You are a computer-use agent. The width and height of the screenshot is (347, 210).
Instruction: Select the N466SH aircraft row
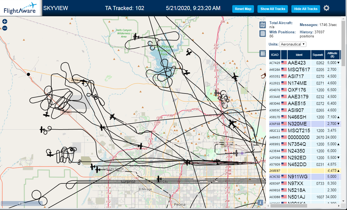click(x=305, y=117)
